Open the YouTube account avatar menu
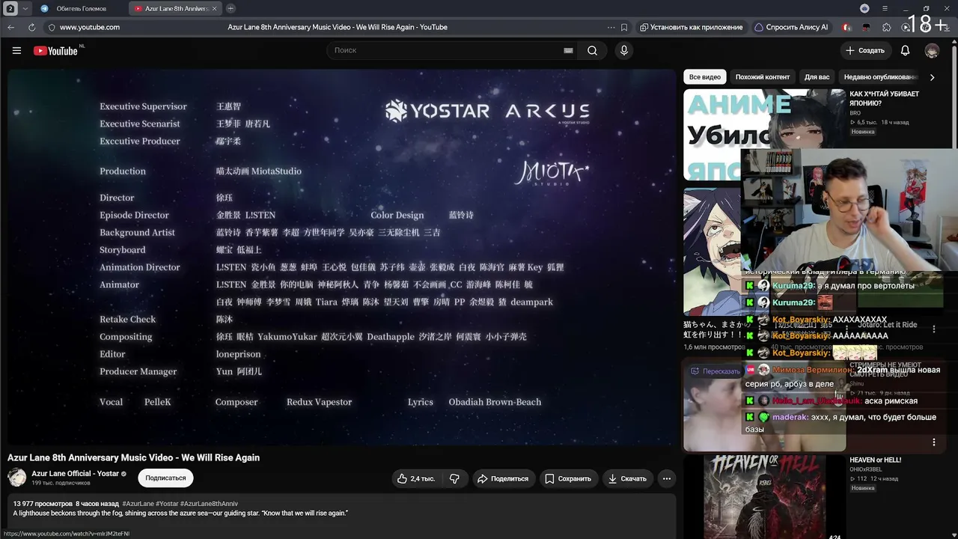This screenshot has width=958, height=539. (x=932, y=50)
